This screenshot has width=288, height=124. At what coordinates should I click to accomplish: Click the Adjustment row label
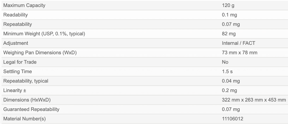pyautogui.click(x=16, y=43)
